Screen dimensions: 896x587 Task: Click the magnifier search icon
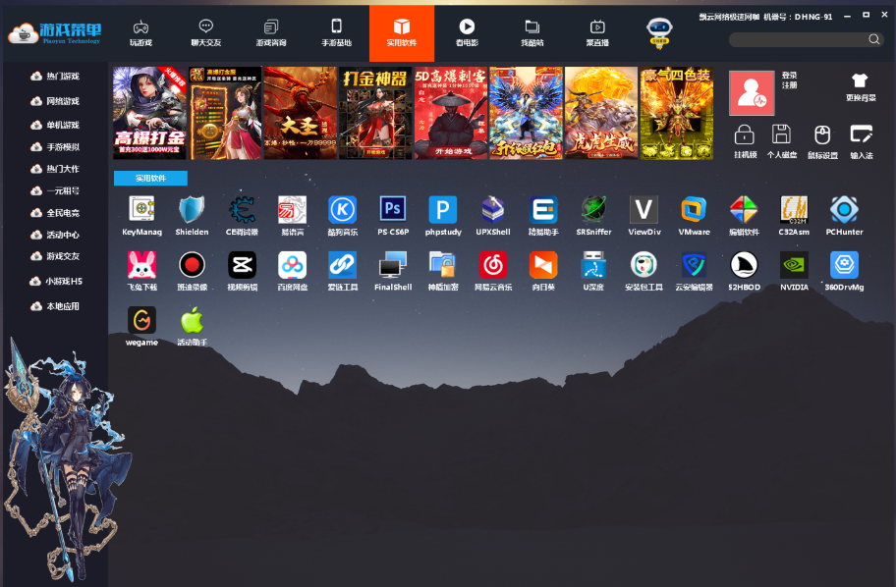click(x=874, y=39)
